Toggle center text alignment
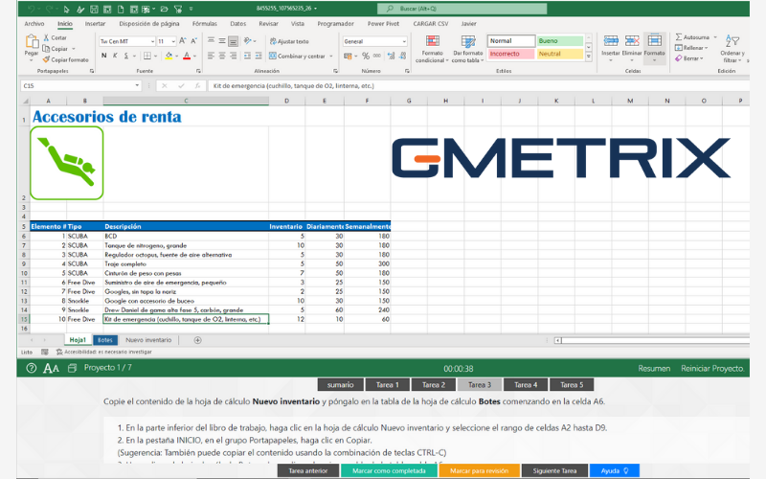766x479 pixels. 222,57
